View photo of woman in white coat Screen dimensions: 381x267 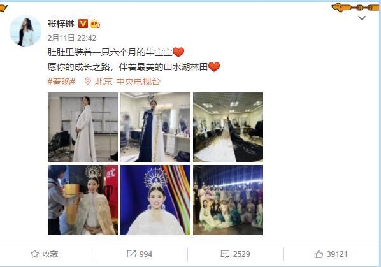click(x=83, y=127)
